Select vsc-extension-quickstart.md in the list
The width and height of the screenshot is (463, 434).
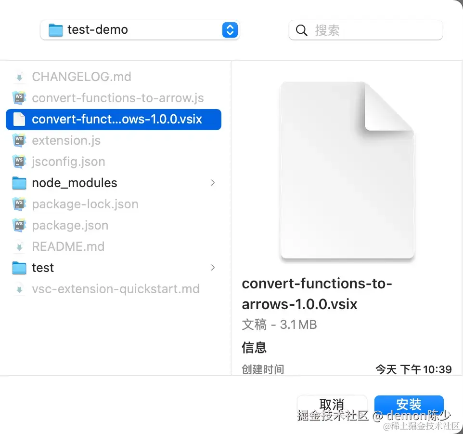pos(116,289)
